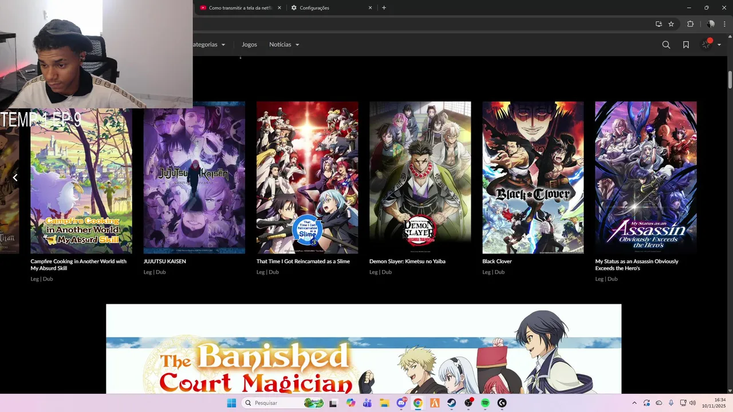This screenshot has height=412, width=733.
Task: Click 'Demon Slayer: Kimetsu no Yaiba' title
Action: 407,262
